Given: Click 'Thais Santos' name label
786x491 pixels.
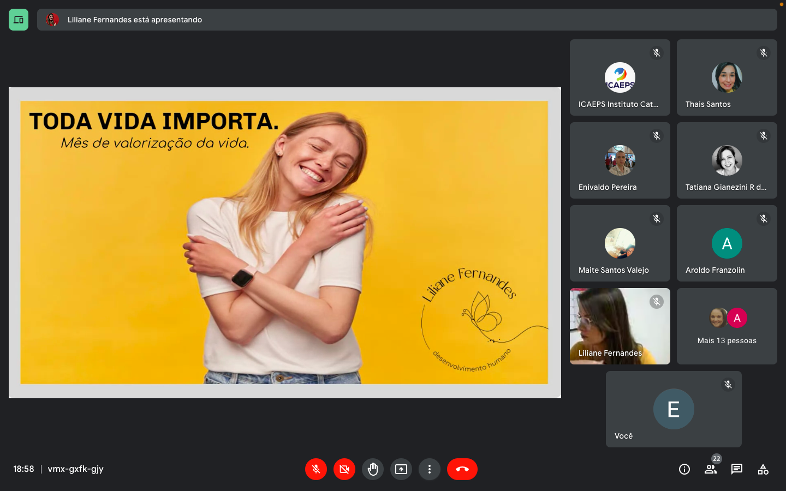Looking at the screenshot, I should [708, 104].
